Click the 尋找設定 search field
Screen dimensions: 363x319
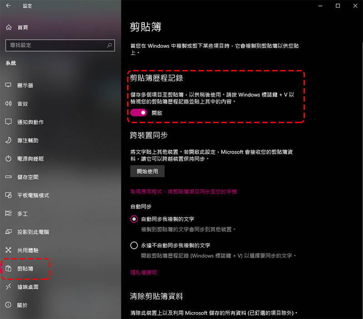60,45
